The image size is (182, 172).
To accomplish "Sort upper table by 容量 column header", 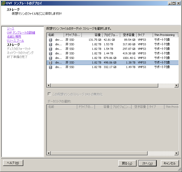I will coord(92,35).
